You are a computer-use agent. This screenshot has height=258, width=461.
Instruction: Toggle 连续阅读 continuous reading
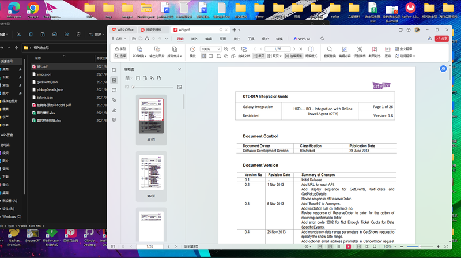(293, 56)
